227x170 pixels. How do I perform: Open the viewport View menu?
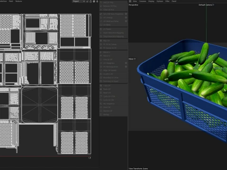click(135, 1)
